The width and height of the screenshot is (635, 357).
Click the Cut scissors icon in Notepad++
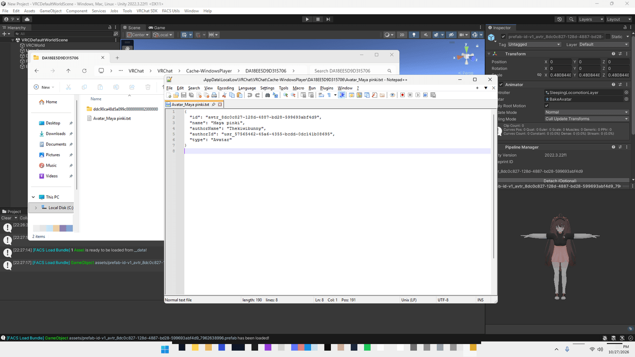(x=224, y=95)
